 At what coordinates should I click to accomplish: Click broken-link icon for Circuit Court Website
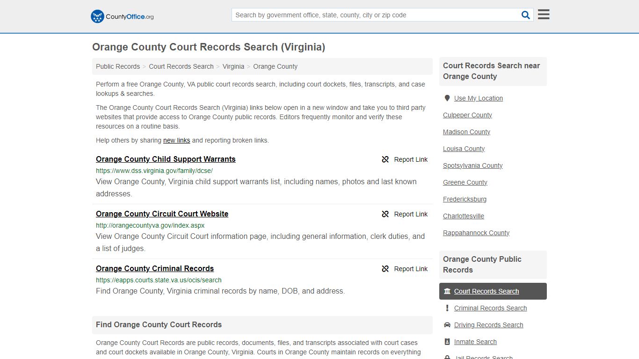click(385, 214)
